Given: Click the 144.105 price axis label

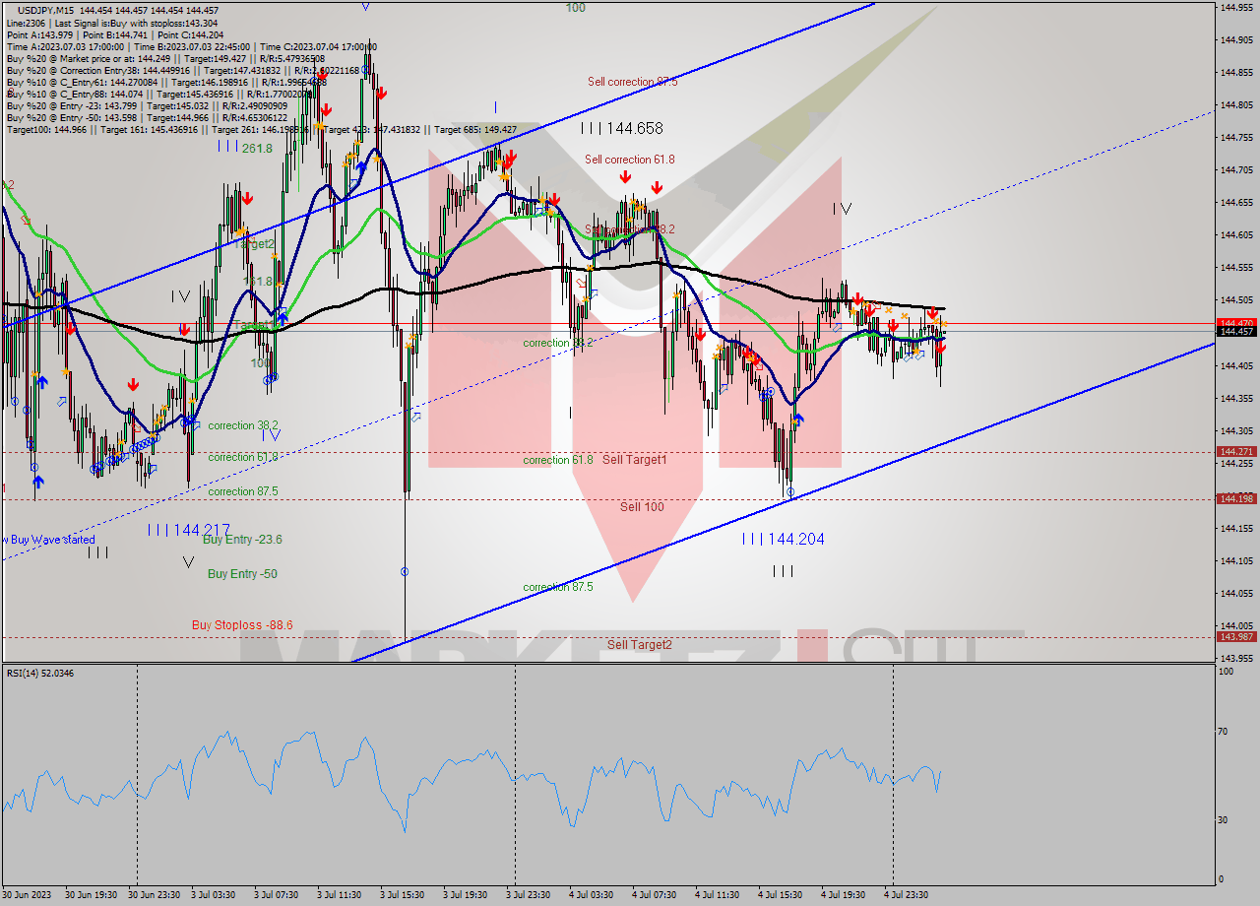Looking at the screenshot, I should [x=1236, y=561].
